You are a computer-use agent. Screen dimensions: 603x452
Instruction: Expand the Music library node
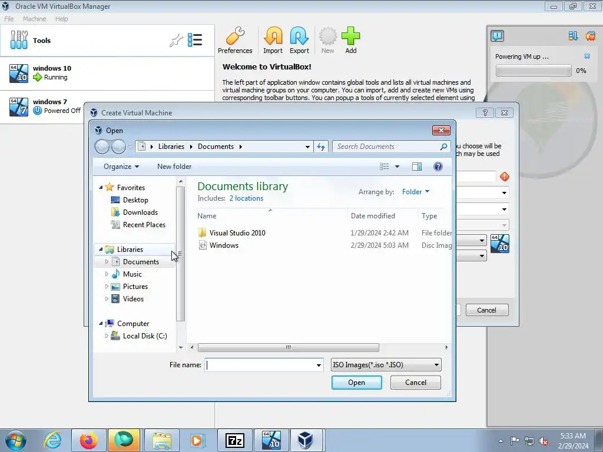click(x=107, y=274)
